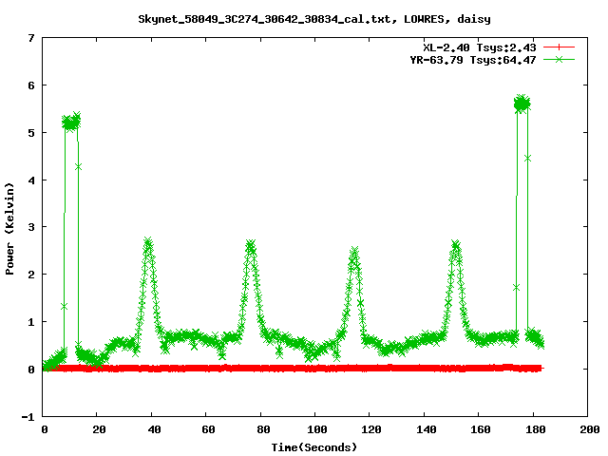Viewport: 608px width, 456px height.
Task: Click the green peak near 114 seconds
Action: (x=354, y=252)
